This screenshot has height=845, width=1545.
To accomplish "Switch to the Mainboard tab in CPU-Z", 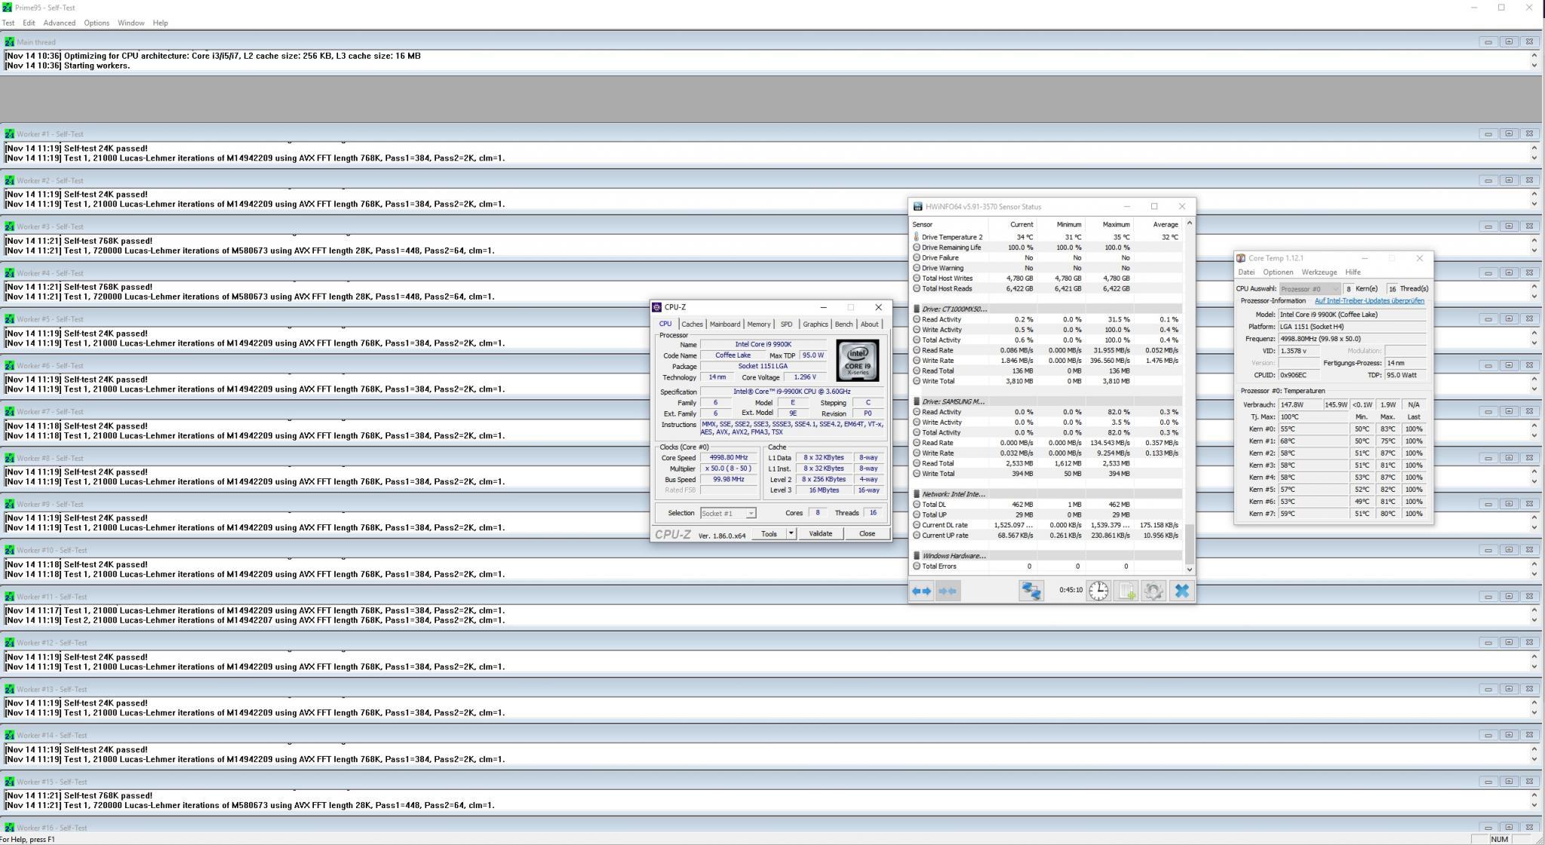I will (724, 324).
